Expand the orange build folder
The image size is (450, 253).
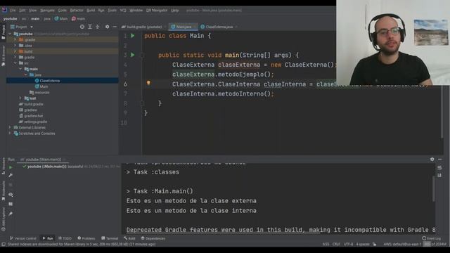click(15, 51)
